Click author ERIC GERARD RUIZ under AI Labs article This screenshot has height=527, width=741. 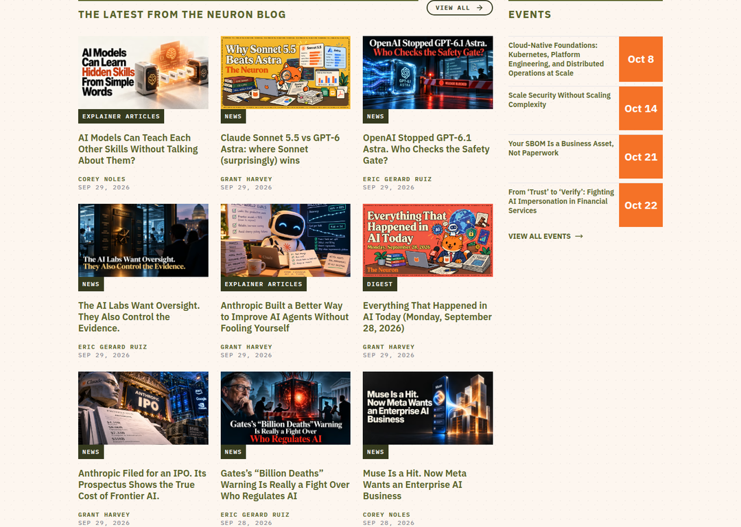(113, 347)
